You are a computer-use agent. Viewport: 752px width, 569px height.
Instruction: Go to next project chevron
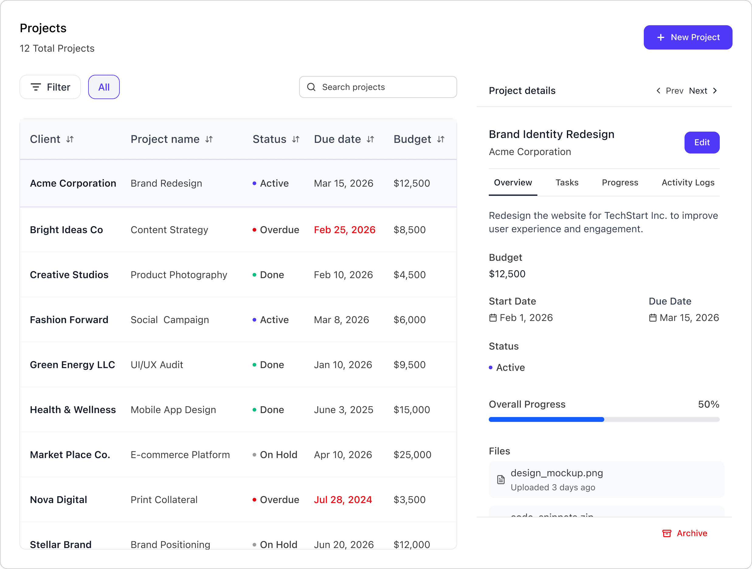tap(715, 91)
